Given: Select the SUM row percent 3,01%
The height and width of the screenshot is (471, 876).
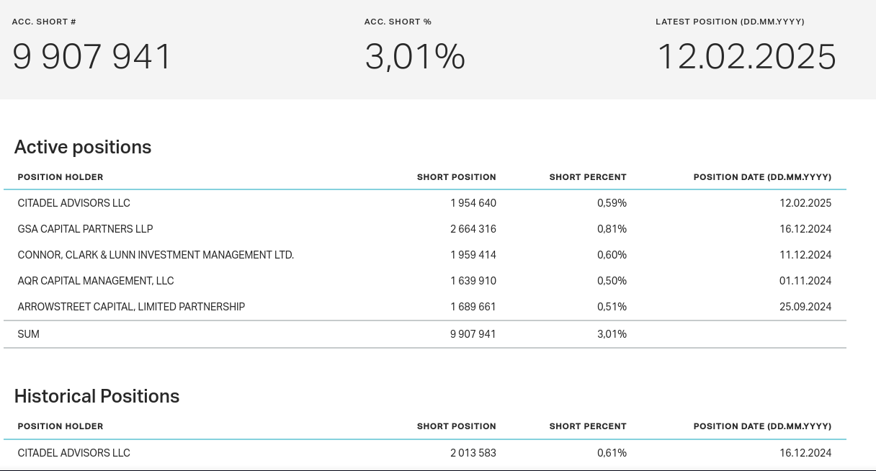Looking at the screenshot, I should pos(612,334).
